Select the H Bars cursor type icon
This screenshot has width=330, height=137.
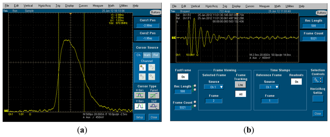click(140, 95)
